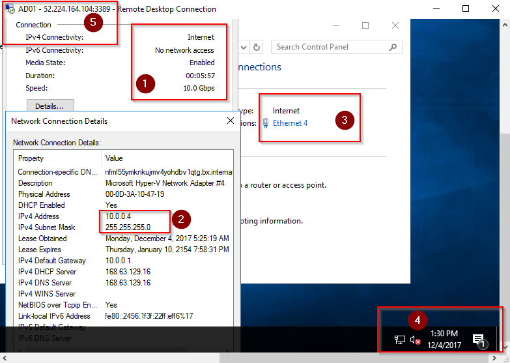
Task: Select the Connection-specific DNS suffix row
Action: pos(124,172)
